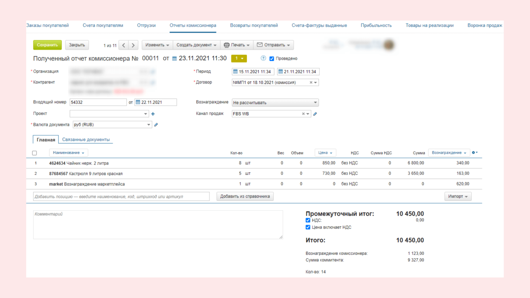Viewport: 530px width, 298px height.
Task: Expand the Создать документ menu
Action: [197, 45]
